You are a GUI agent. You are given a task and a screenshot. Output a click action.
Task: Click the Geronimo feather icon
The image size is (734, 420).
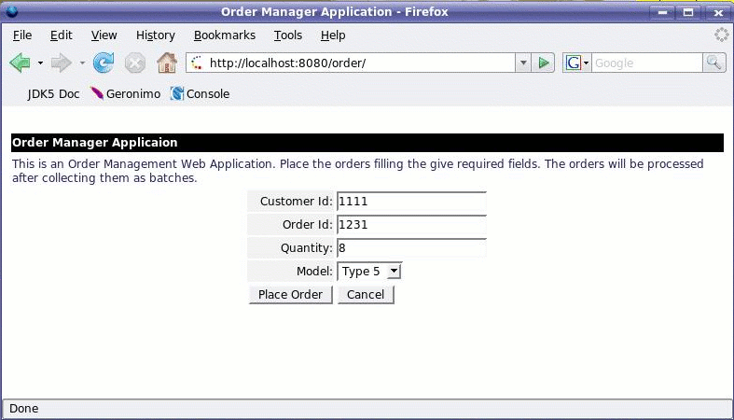(x=97, y=93)
